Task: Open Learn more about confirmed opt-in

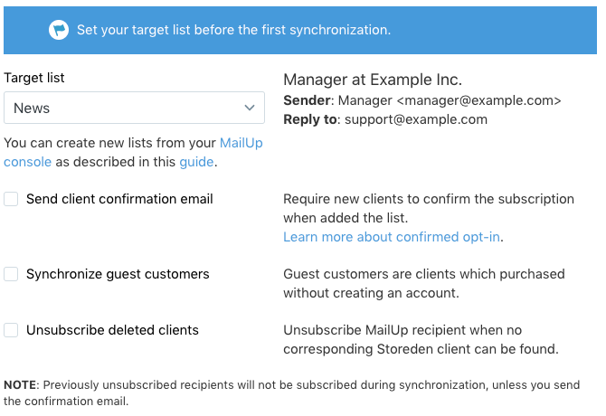Action: tap(392, 237)
